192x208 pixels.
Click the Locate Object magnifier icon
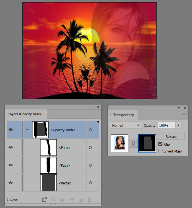[53, 199]
